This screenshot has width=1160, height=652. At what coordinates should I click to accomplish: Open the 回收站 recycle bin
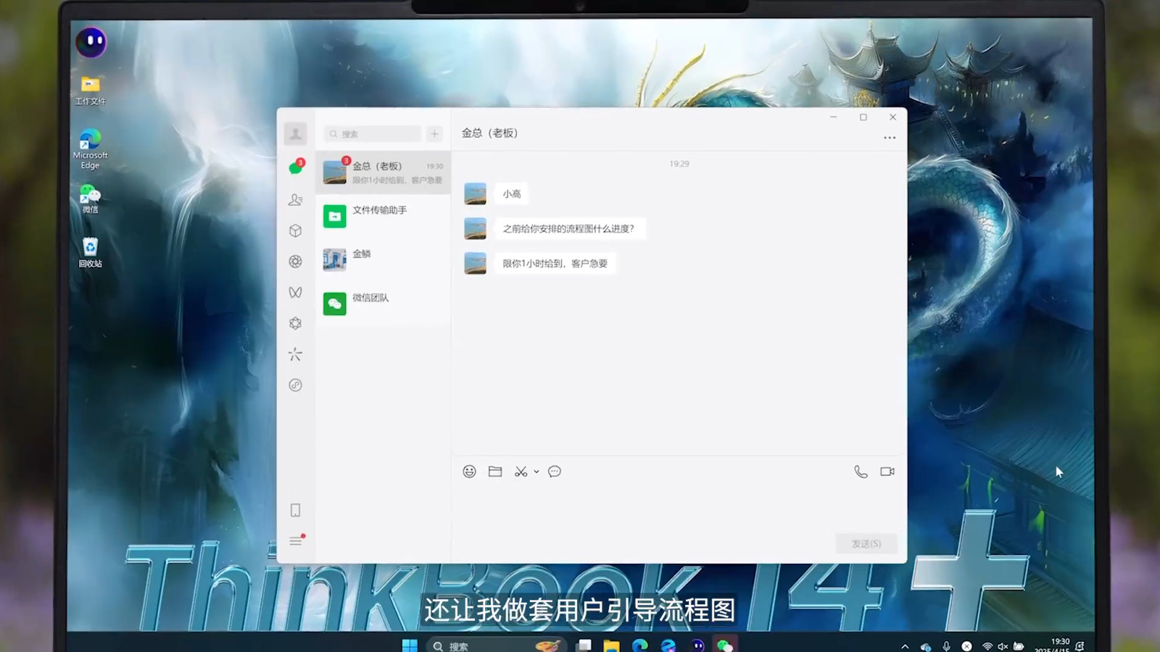coord(91,253)
